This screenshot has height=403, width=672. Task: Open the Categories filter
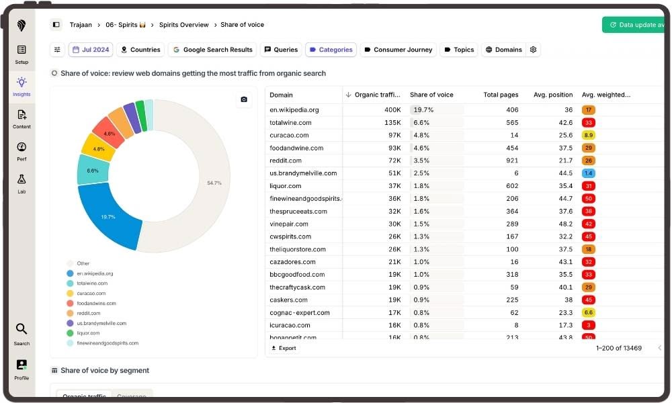(331, 50)
